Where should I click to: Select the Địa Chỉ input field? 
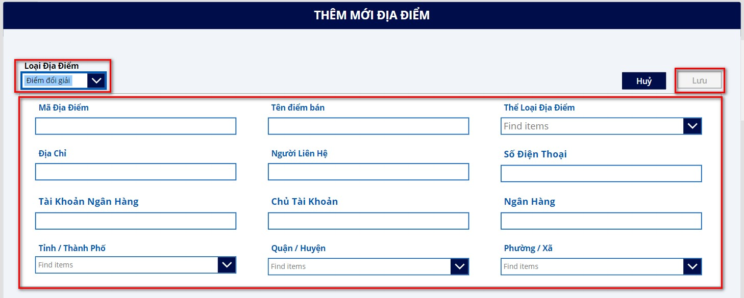click(x=135, y=172)
